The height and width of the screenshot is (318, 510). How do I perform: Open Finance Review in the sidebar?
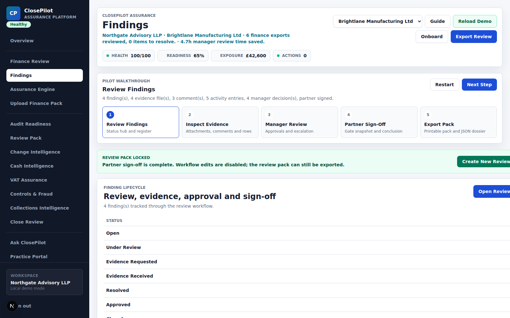pyautogui.click(x=45, y=61)
